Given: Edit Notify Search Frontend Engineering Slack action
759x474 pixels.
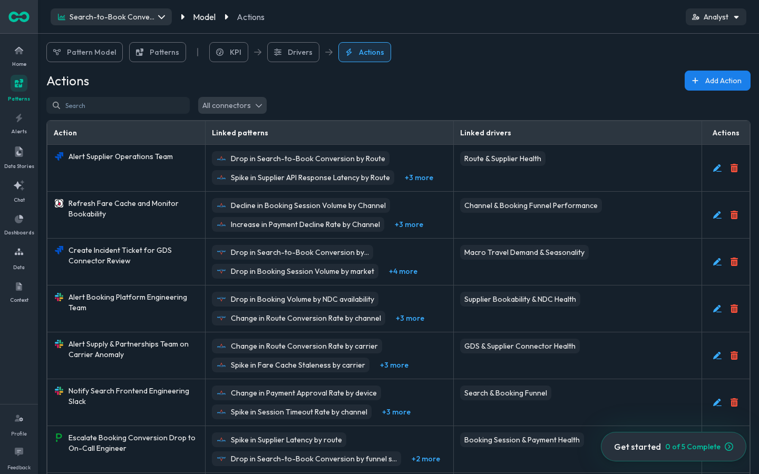Looking at the screenshot, I should click(717, 402).
